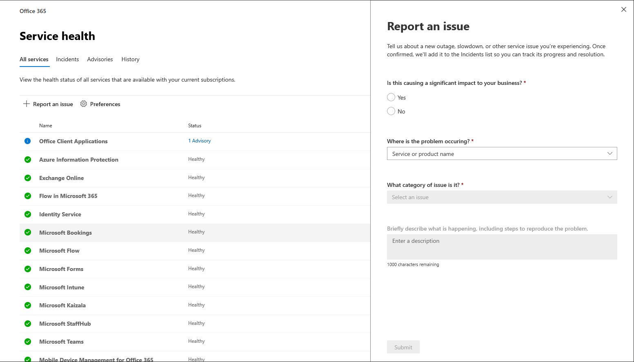Click the green check icon for Microsoft Flow
The image size is (634, 362).
(x=28, y=251)
